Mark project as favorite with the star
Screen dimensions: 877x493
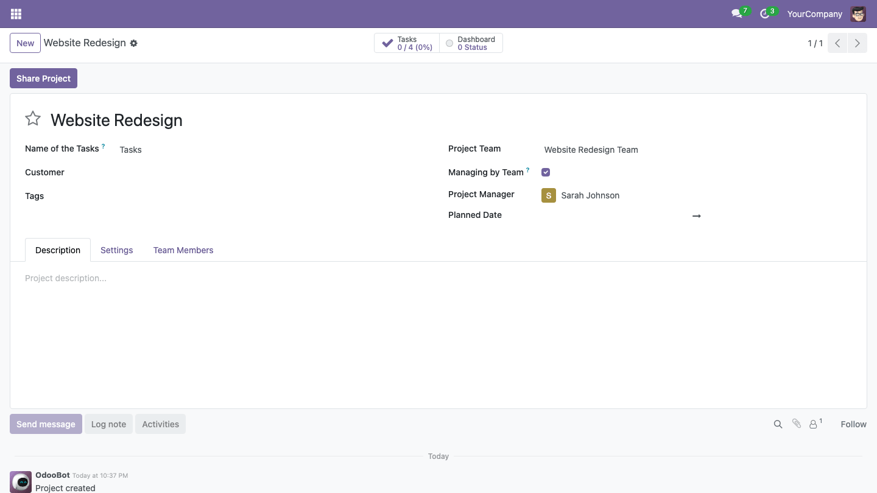[x=33, y=119]
